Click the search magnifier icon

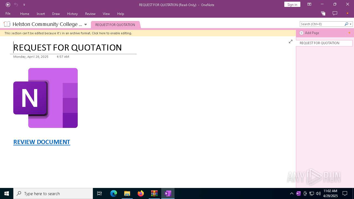(x=346, y=24)
